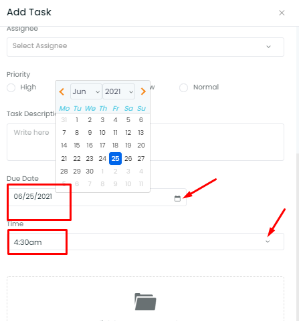Close the Add Task dialog
This screenshot has height=321, width=299.
(x=282, y=13)
